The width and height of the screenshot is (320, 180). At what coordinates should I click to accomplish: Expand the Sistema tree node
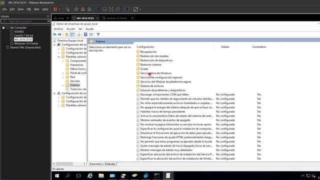click(x=63, y=85)
